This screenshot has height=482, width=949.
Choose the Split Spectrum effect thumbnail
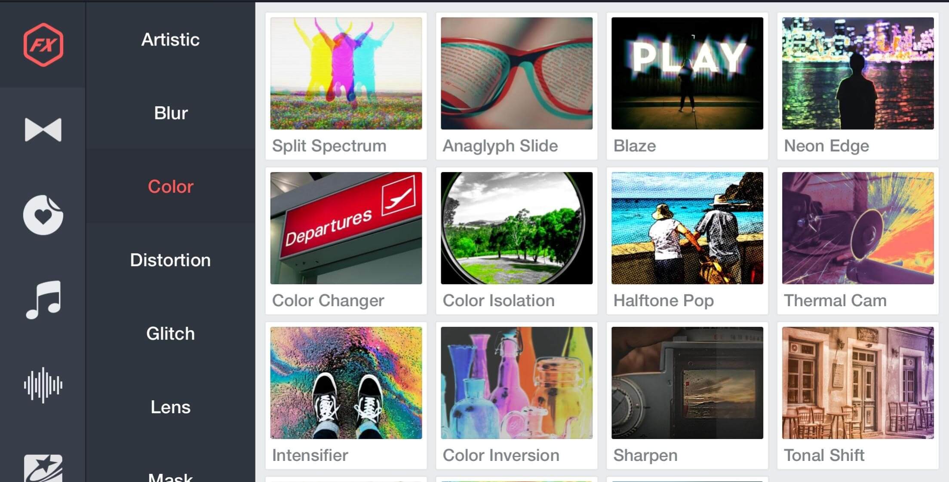click(346, 86)
